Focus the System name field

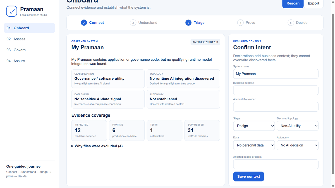click(x=276, y=74)
